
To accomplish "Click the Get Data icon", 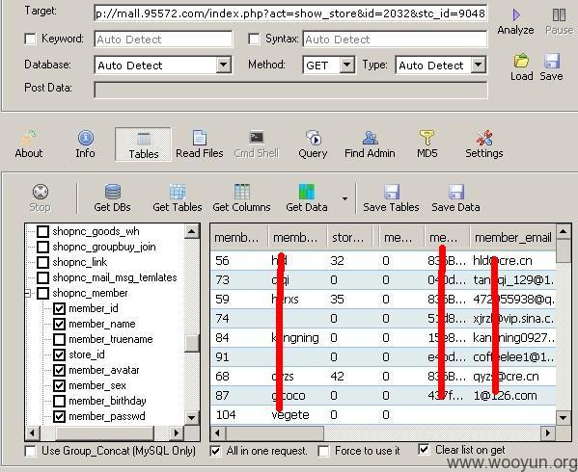I will [307, 192].
